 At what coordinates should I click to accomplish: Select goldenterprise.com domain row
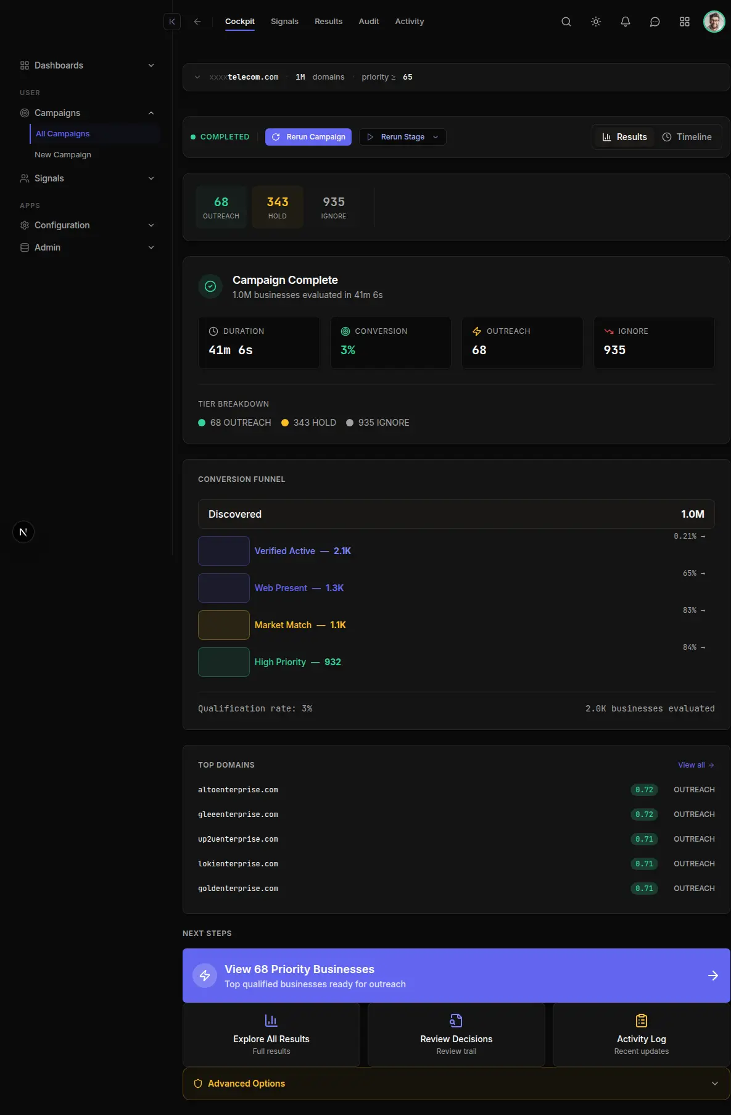tap(456, 889)
